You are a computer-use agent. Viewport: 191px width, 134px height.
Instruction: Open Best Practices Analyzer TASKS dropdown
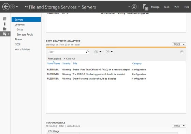coord(179,44)
